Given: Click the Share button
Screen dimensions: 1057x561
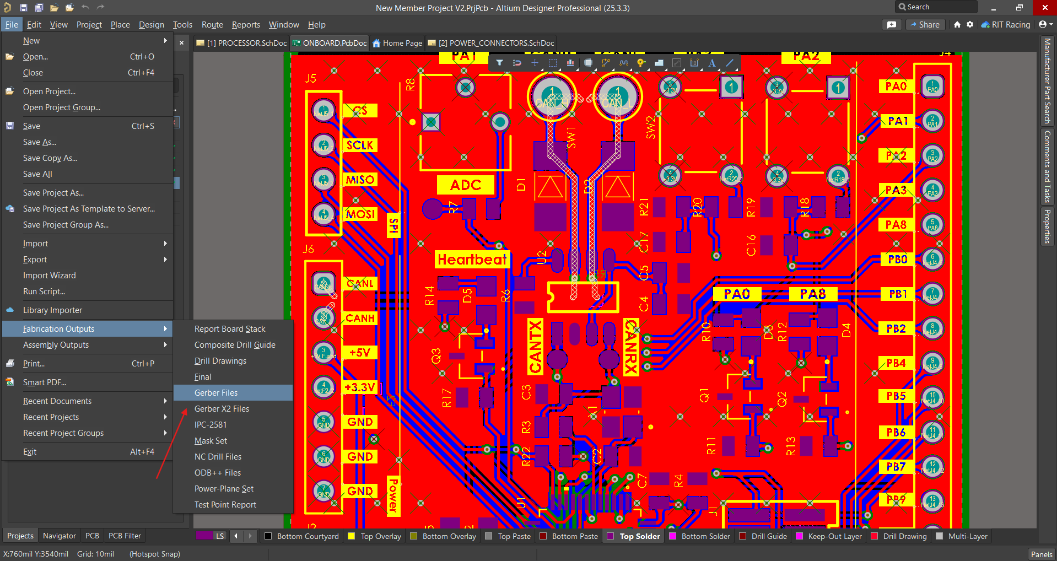Looking at the screenshot, I should (925, 25).
